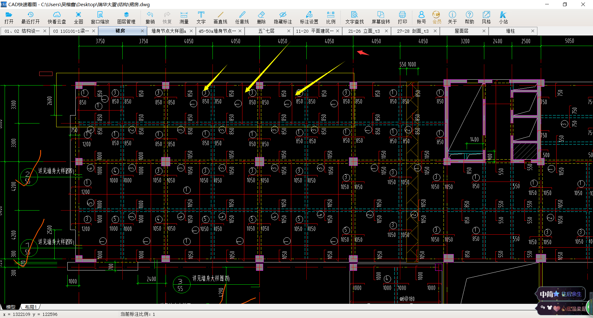Close the 21-26 立面_t3 tab
This screenshot has width=593, height=318.
(x=386, y=31)
